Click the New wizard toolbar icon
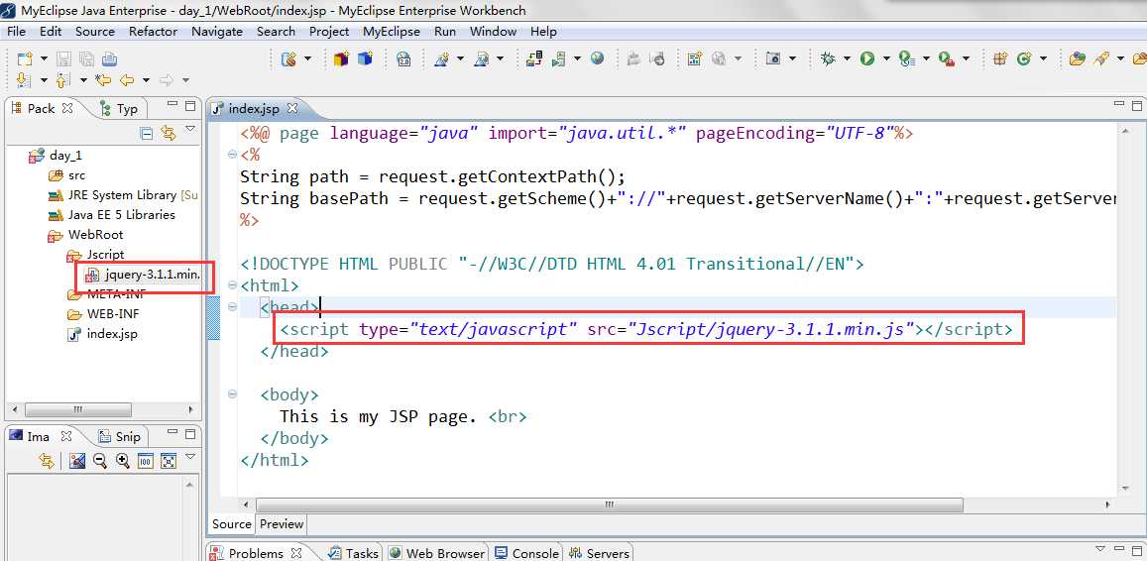The height and width of the screenshot is (561, 1147). click(x=25, y=59)
